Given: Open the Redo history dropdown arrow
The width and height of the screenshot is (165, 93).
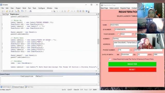Looking at the screenshot, I should coord(28,11).
